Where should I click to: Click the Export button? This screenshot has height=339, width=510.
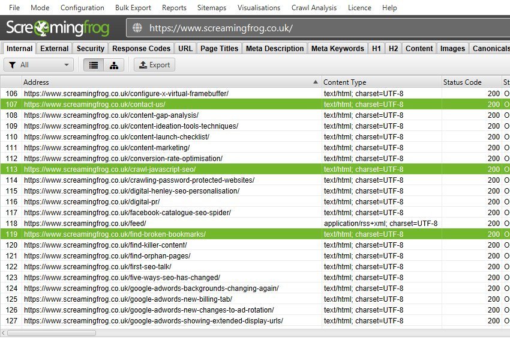(154, 65)
